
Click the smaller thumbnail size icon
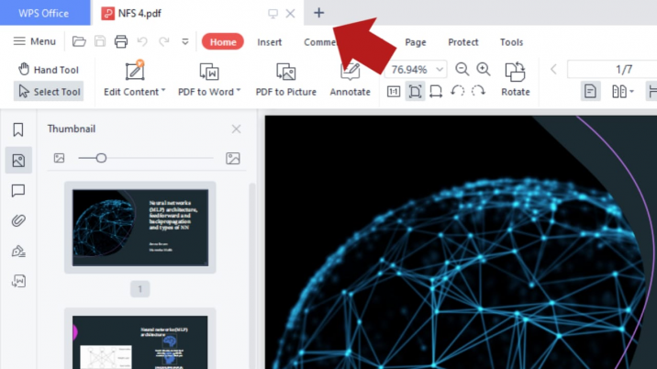click(59, 158)
